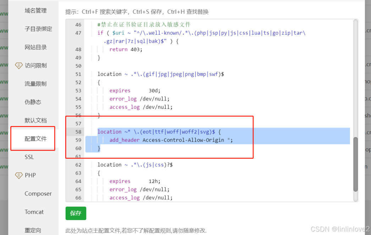
Task: Click the editor vertical scrollbar thumb
Action: (x=355, y=164)
